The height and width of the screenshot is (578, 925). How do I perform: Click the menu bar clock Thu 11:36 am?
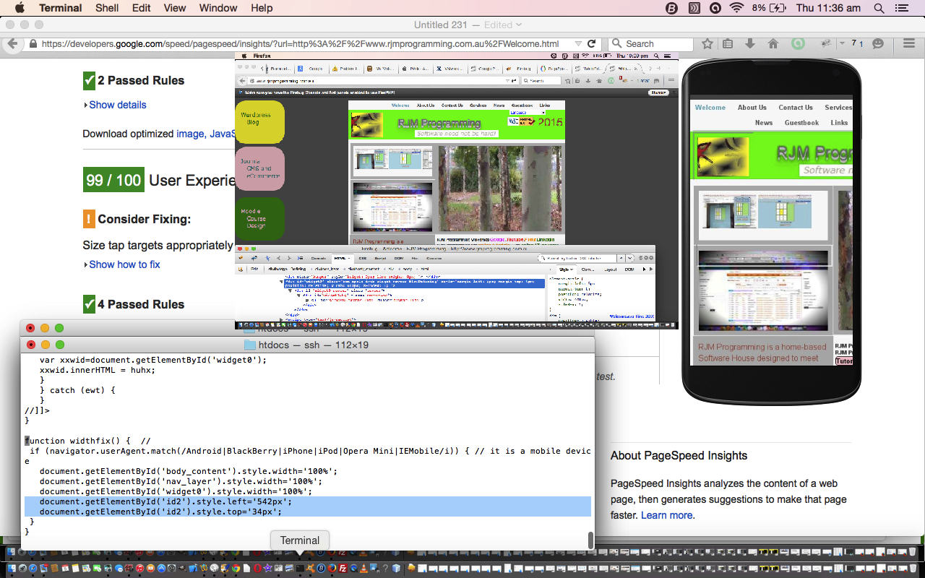click(x=828, y=8)
